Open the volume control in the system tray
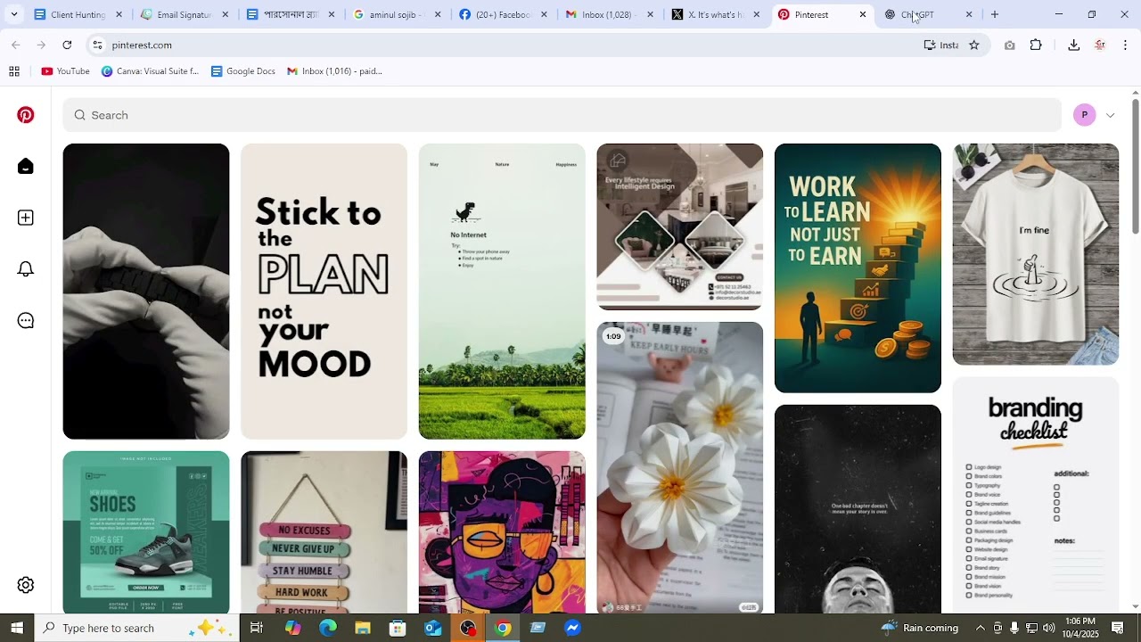The width and height of the screenshot is (1141, 642). point(1048,628)
